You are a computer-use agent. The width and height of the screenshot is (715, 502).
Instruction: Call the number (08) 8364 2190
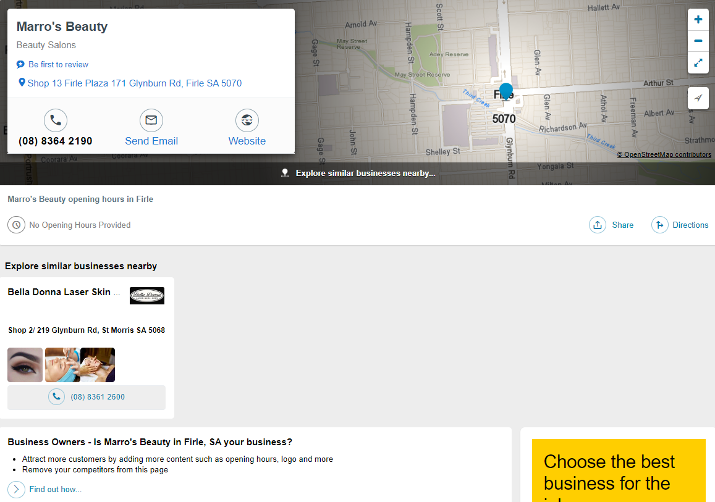pyautogui.click(x=55, y=141)
